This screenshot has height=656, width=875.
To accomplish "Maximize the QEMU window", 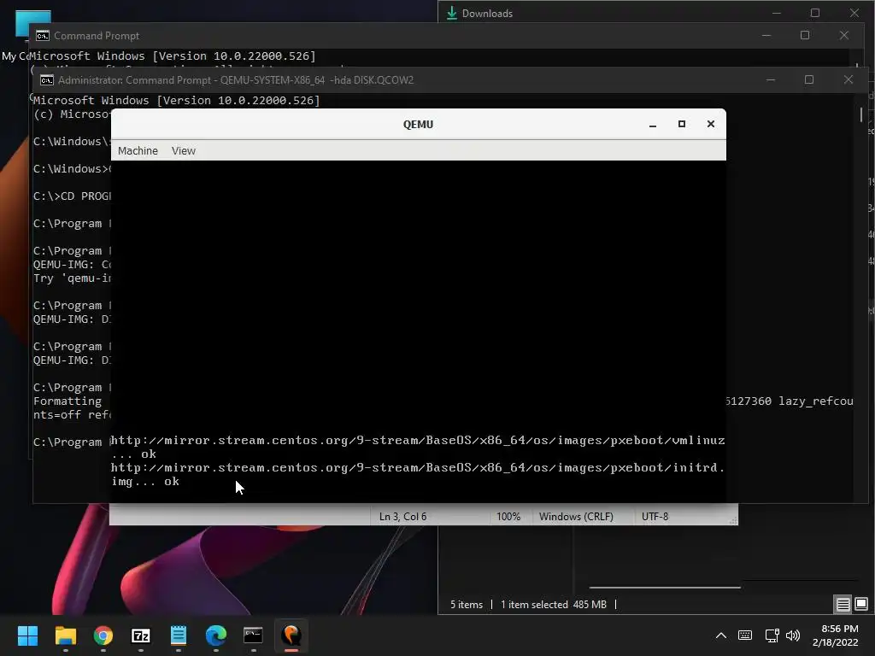I will point(681,125).
